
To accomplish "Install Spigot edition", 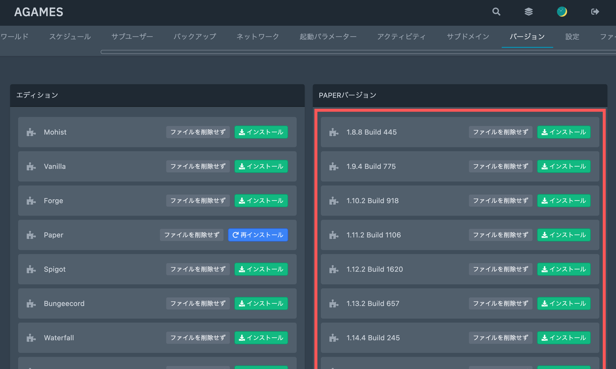I will click(261, 269).
